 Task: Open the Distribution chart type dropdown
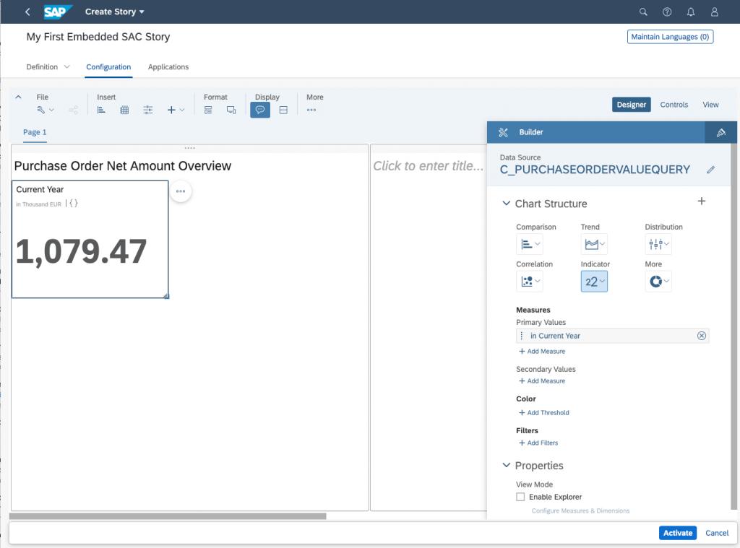(x=658, y=244)
